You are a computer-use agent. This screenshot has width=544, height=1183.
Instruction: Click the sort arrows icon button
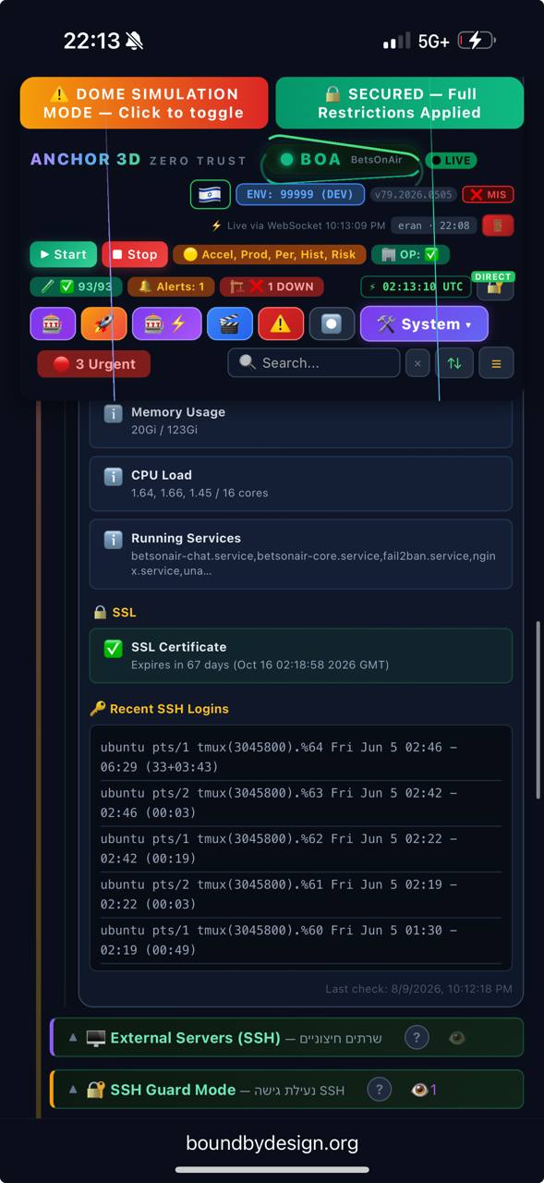(454, 363)
